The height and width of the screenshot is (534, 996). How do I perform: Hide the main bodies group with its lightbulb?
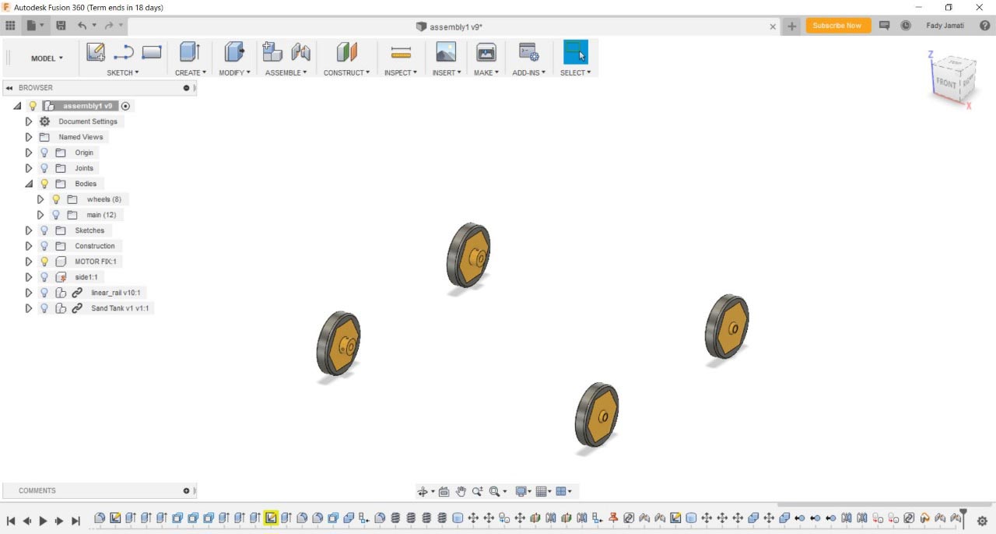pos(55,215)
